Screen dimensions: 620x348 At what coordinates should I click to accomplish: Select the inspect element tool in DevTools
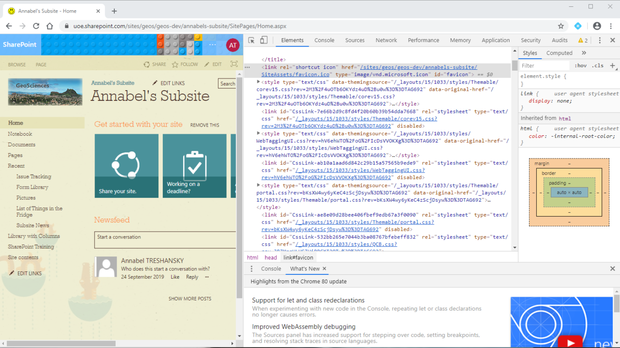(x=250, y=40)
